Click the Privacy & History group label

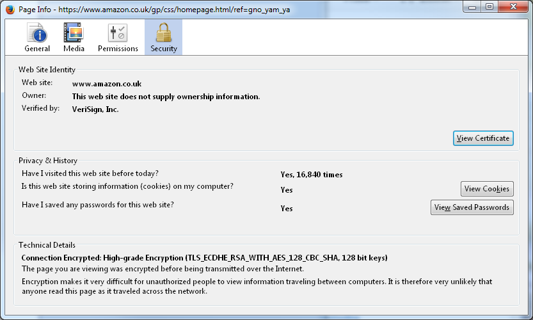(48, 161)
